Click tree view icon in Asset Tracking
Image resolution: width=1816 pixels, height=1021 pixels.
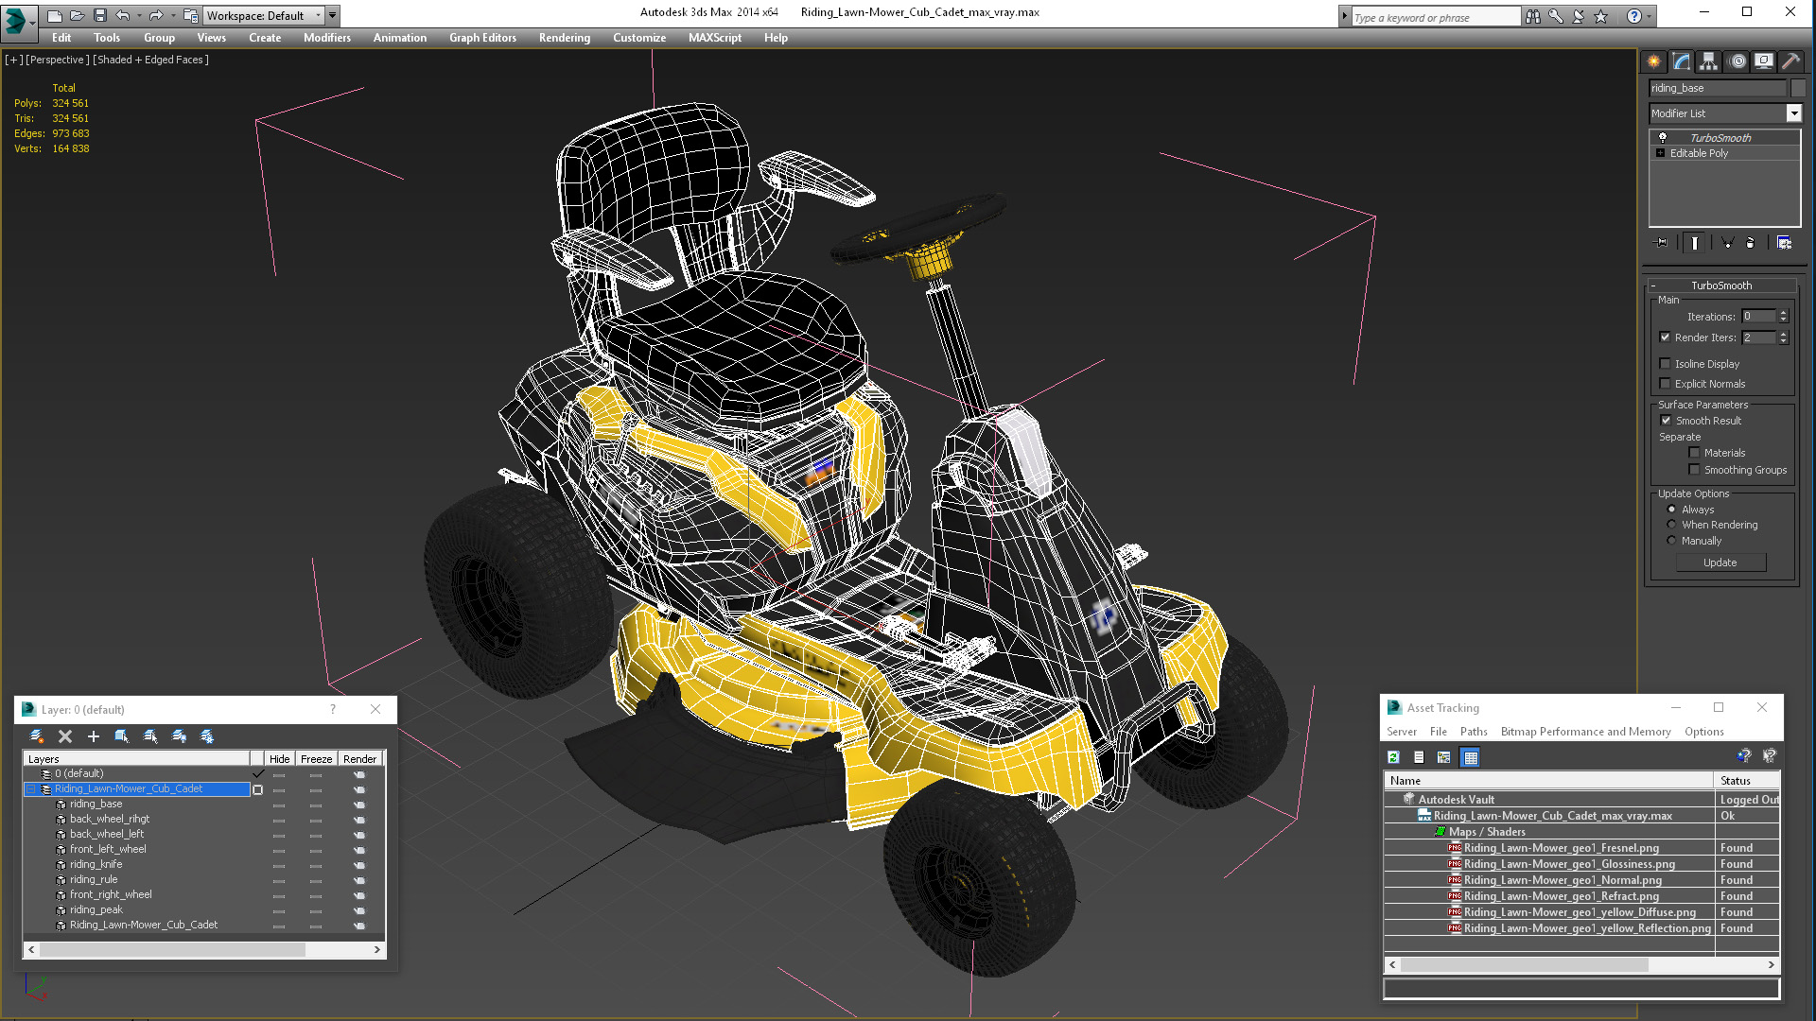click(x=1443, y=757)
